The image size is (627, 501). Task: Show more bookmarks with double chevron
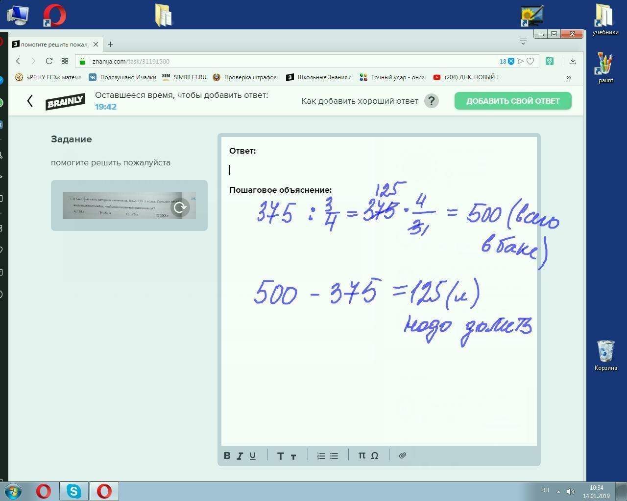569,77
